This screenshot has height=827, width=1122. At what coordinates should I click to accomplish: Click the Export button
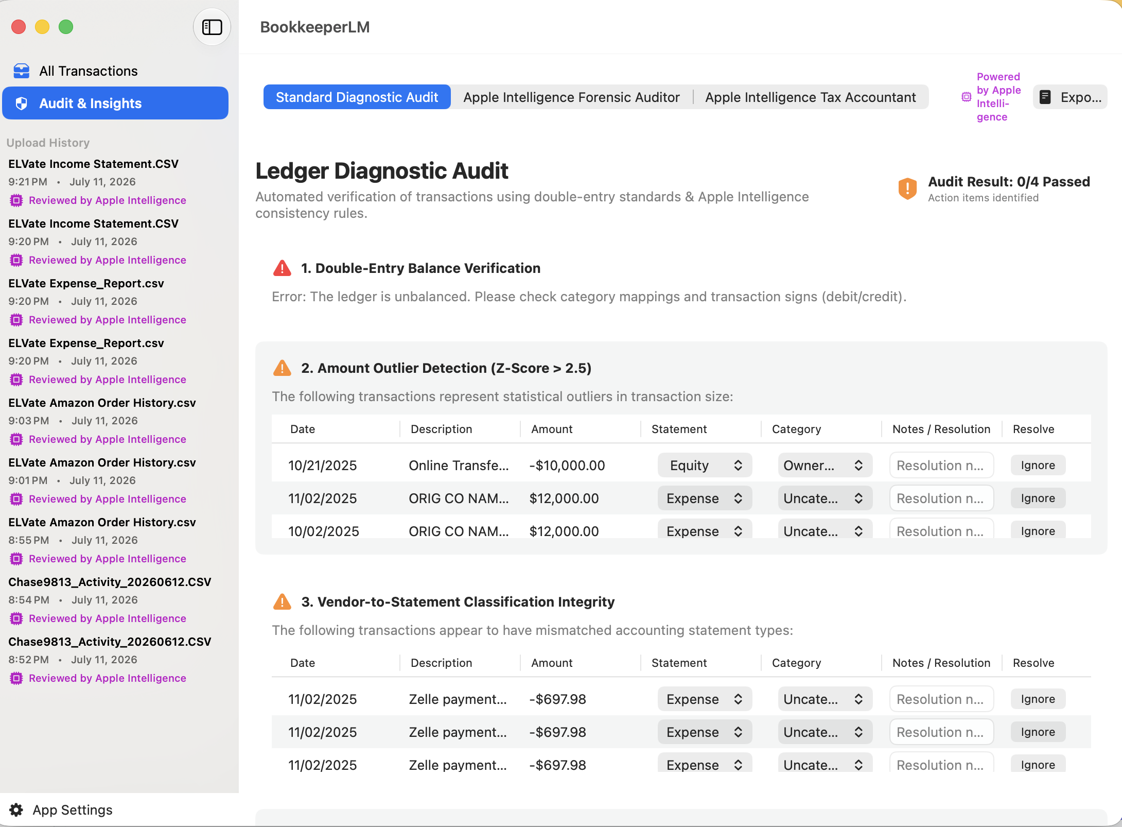tap(1070, 97)
